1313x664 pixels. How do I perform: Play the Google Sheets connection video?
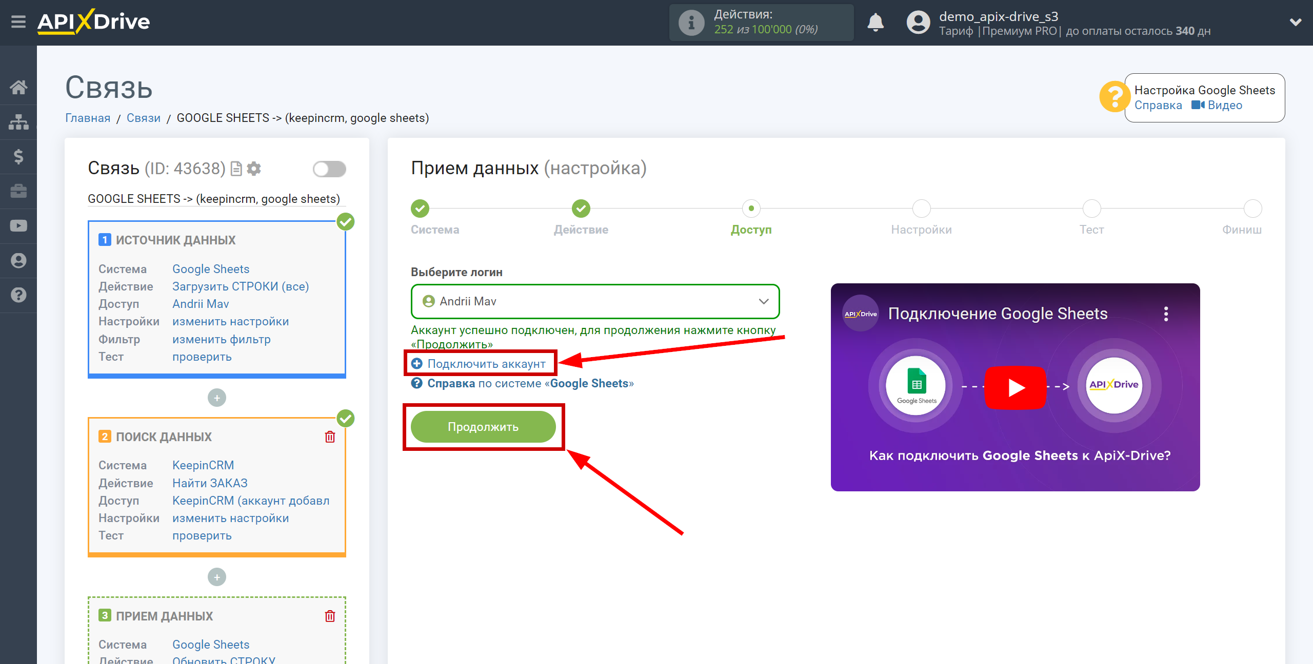coord(1015,388)
